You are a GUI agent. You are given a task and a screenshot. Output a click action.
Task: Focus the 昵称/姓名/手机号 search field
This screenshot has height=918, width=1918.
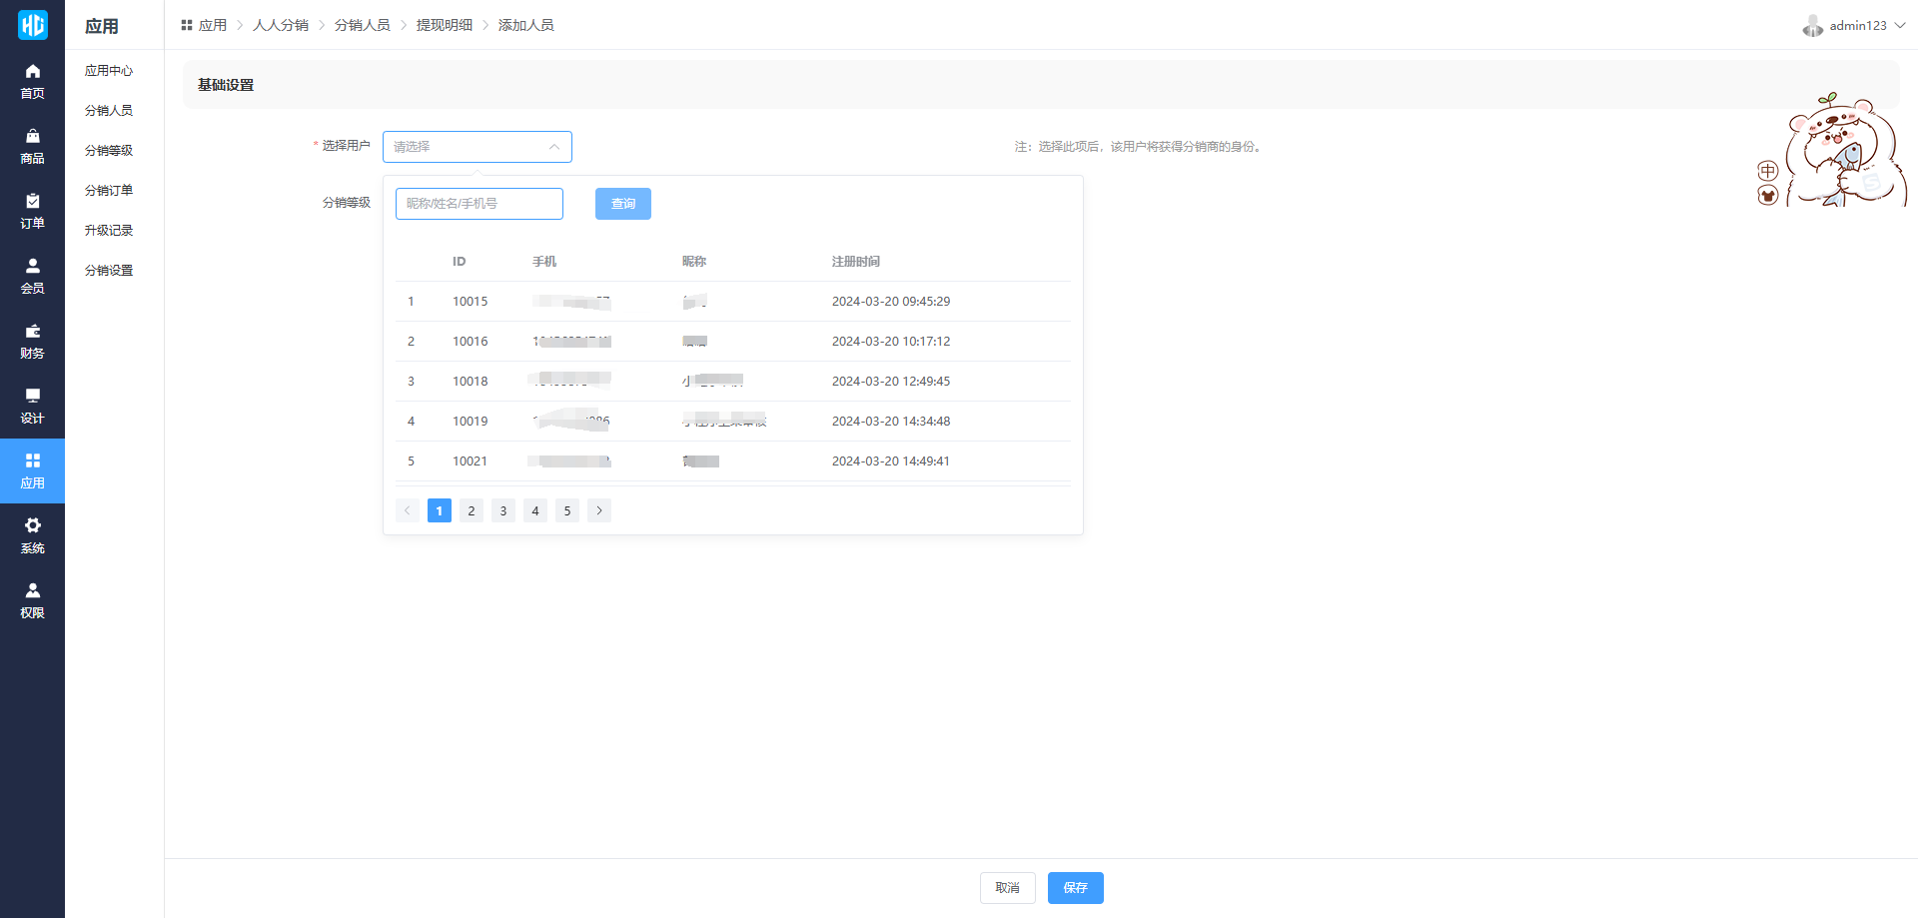[x=479, y=204]
